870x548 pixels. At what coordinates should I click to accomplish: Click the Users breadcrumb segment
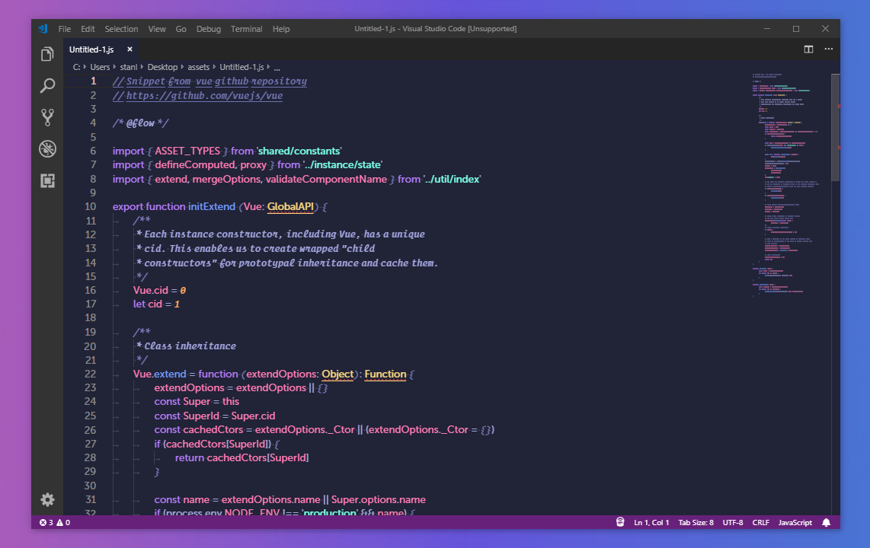pos(100,67)
